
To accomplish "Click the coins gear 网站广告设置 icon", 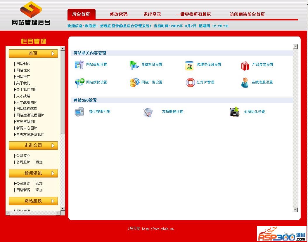I will [x=135, y=82].
